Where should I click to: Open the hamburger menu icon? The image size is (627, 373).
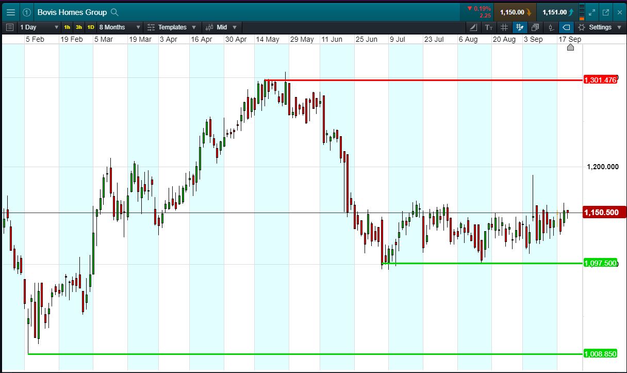click(10, 12)
